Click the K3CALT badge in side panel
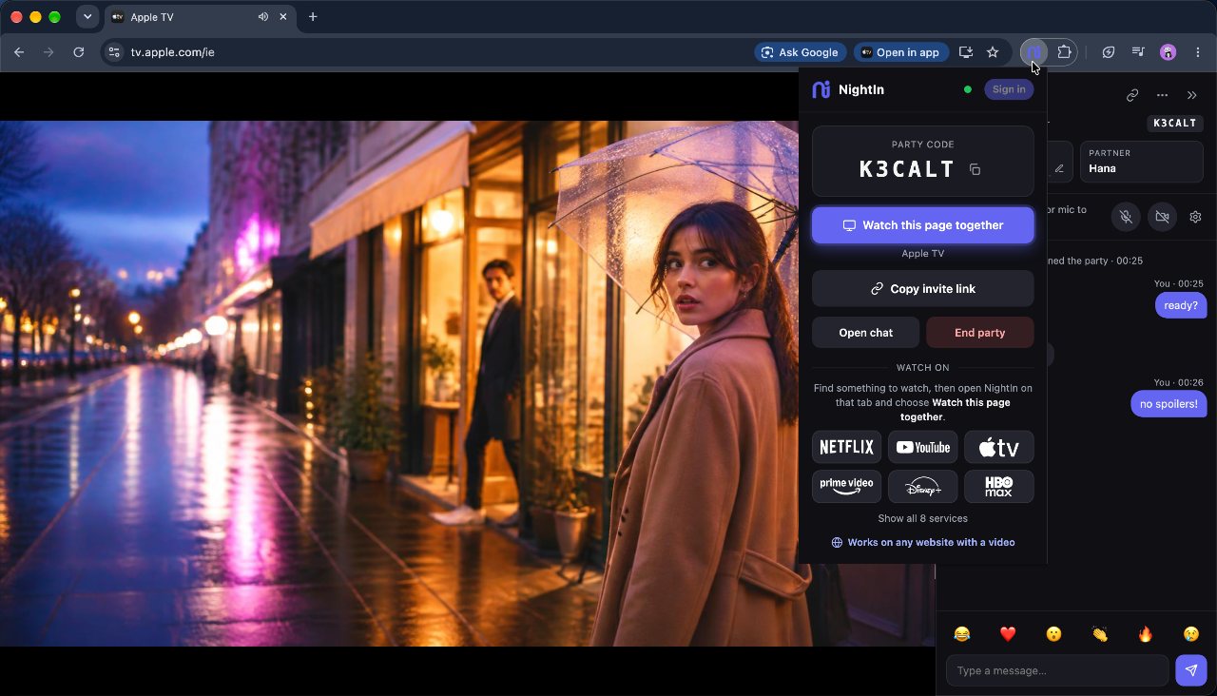 [1174, 124]
